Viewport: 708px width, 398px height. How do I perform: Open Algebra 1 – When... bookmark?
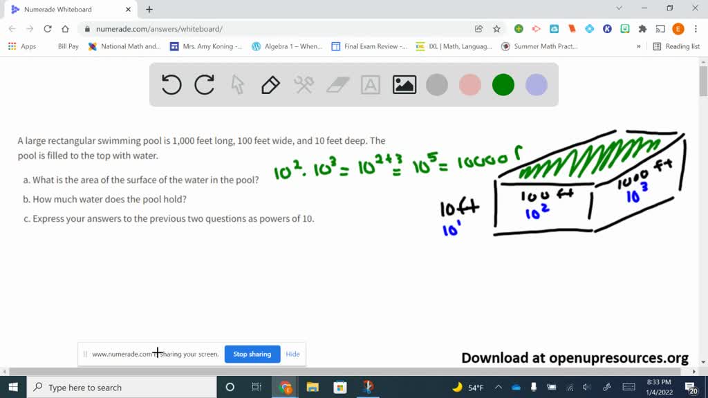287,46
